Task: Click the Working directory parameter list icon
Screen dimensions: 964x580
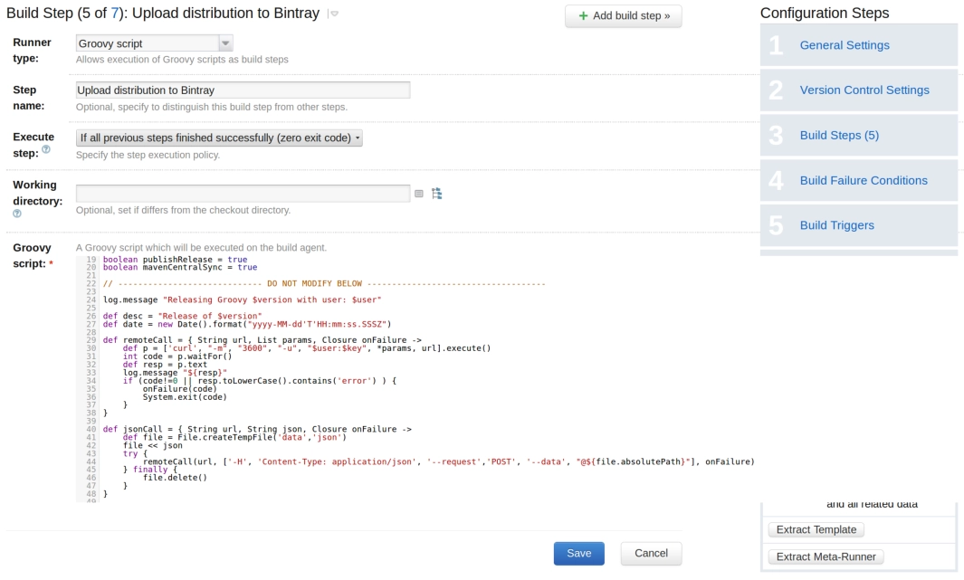Action: point(419,194)
